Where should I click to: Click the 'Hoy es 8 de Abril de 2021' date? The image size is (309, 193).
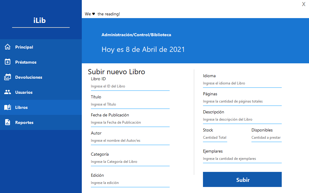coord(143,49)
